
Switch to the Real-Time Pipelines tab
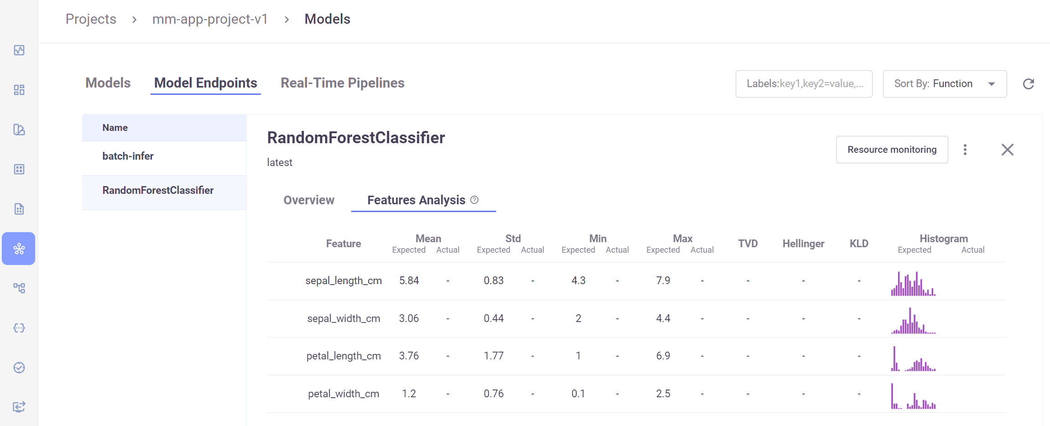343,83
